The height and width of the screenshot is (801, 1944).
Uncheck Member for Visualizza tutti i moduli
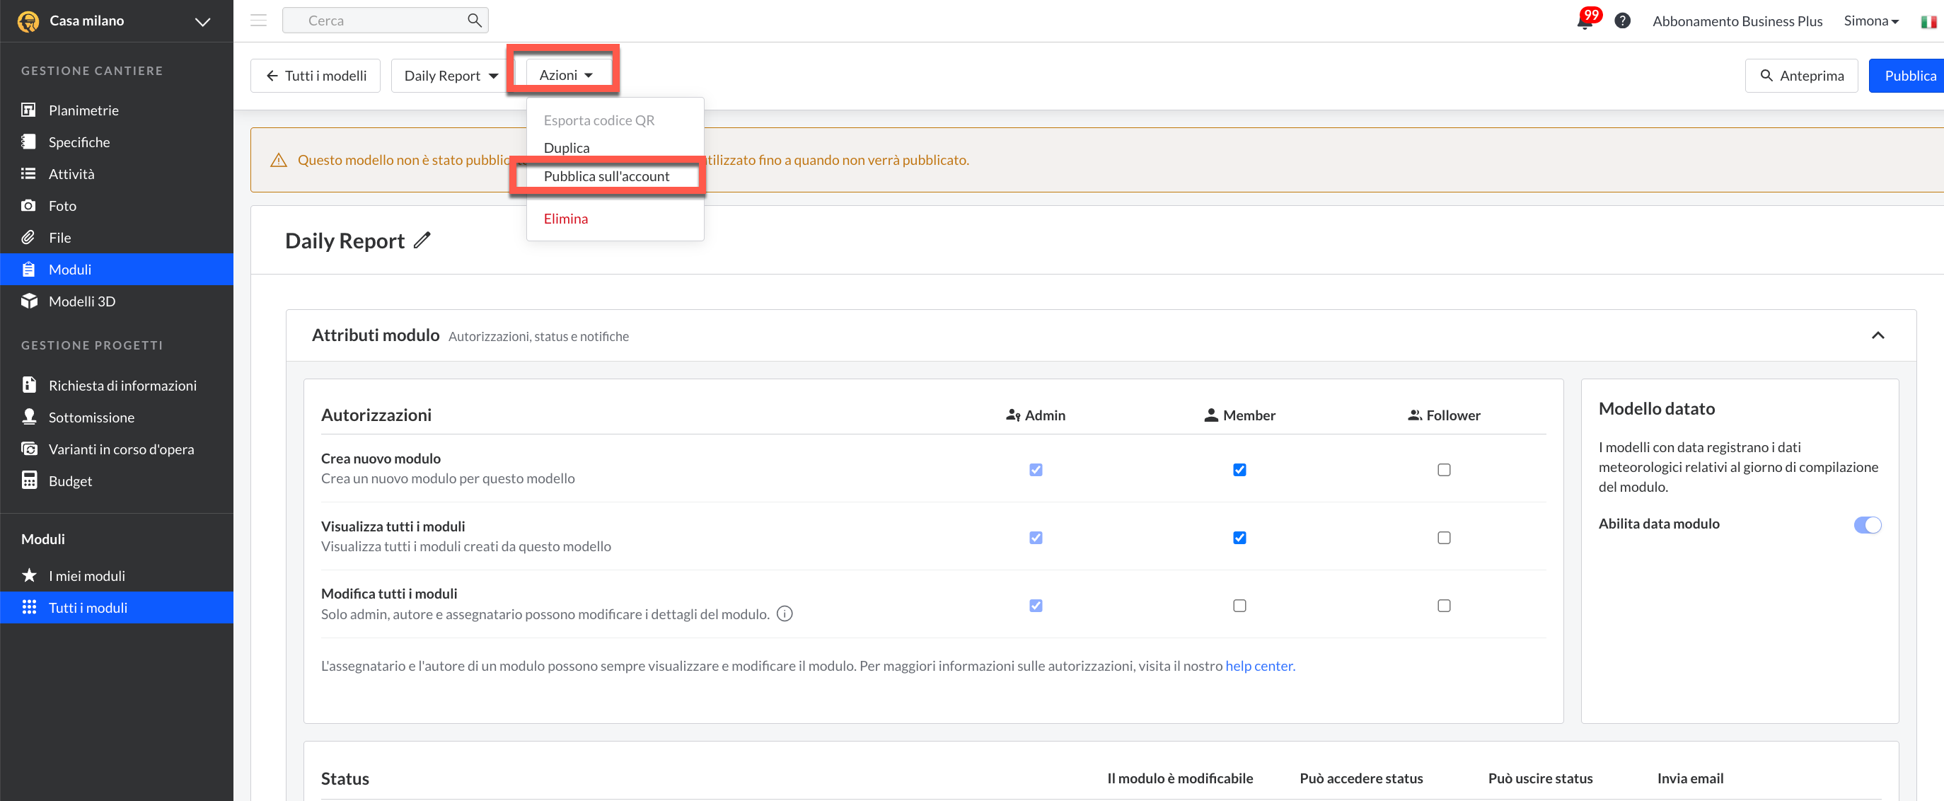click(1239, 538)
